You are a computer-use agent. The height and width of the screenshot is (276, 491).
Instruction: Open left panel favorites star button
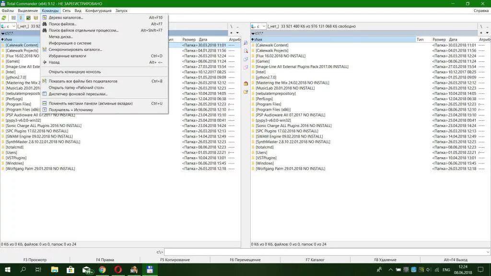click(231, 33)
